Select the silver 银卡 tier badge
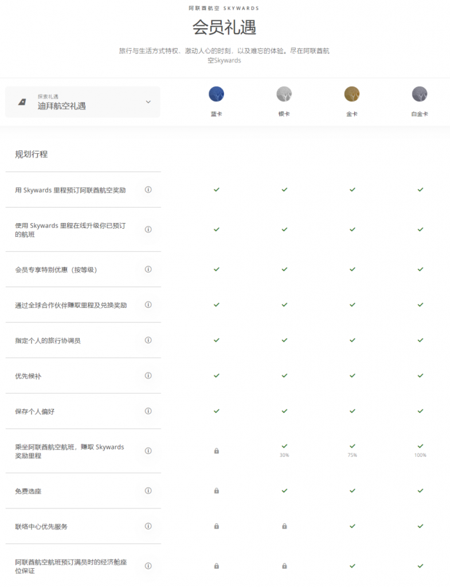The height and width of the screenshot is (587, 450). [x=284, y=94]
